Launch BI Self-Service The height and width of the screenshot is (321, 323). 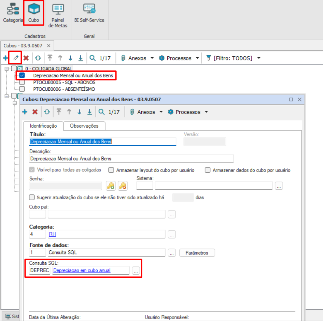[89, 8]
